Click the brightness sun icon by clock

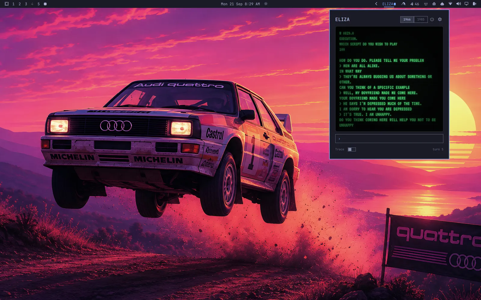click(266, 4)
